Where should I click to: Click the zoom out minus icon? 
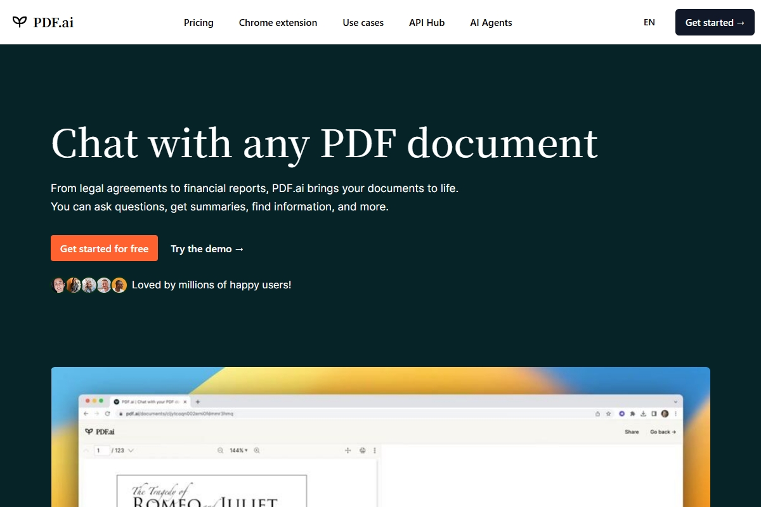coord(221,450)
